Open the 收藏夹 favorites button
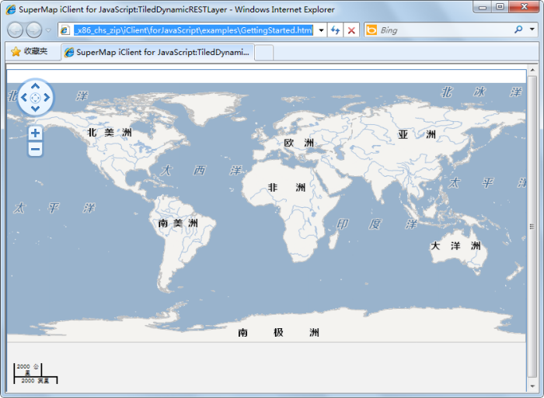This screenshot has height=398, width=544. (x=29, y=51)
